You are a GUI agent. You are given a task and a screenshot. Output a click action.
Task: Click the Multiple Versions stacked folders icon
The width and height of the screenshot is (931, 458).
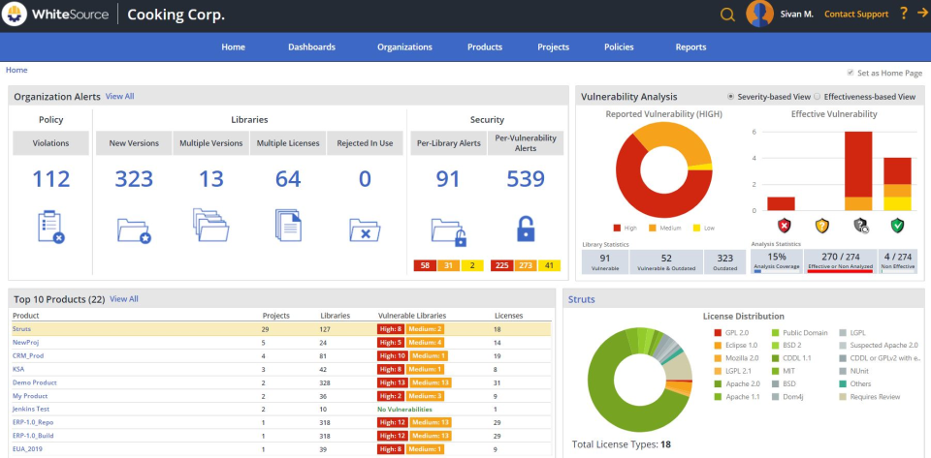(210, 225)
